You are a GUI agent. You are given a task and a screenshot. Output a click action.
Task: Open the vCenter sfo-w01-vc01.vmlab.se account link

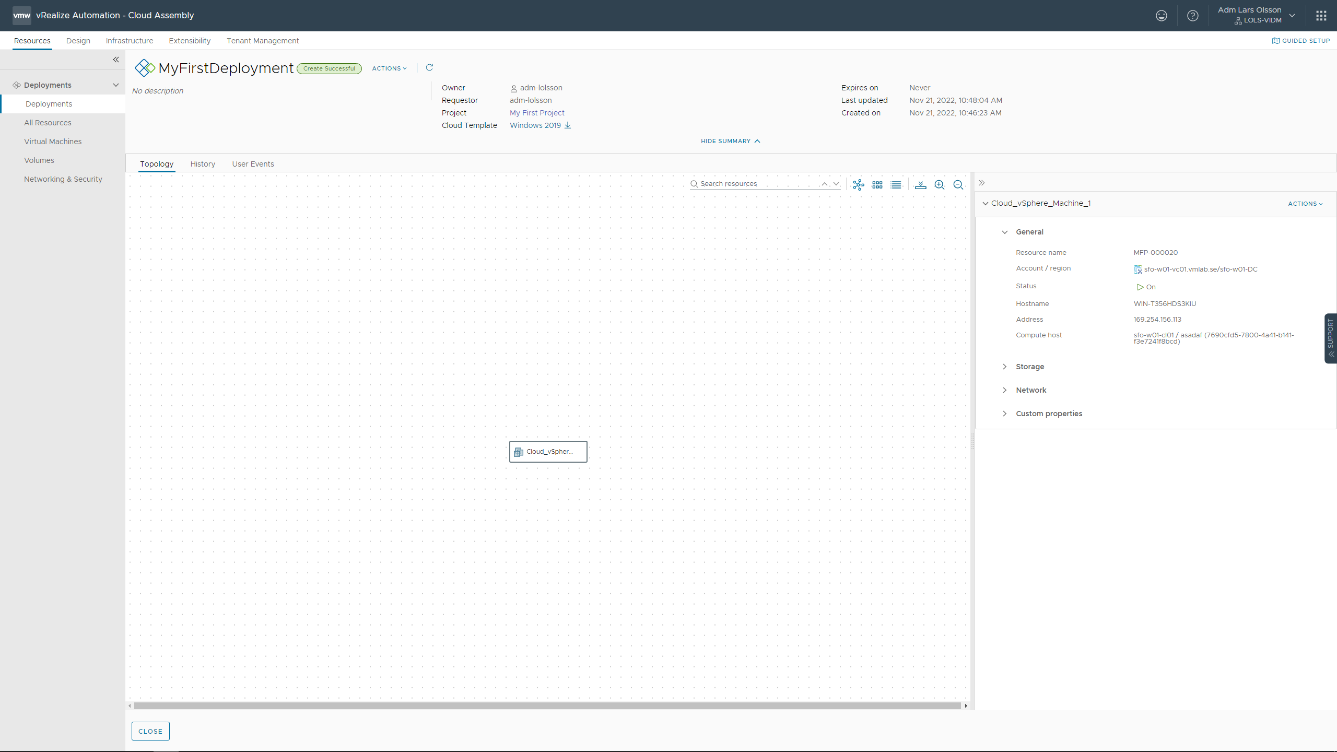1201,269
